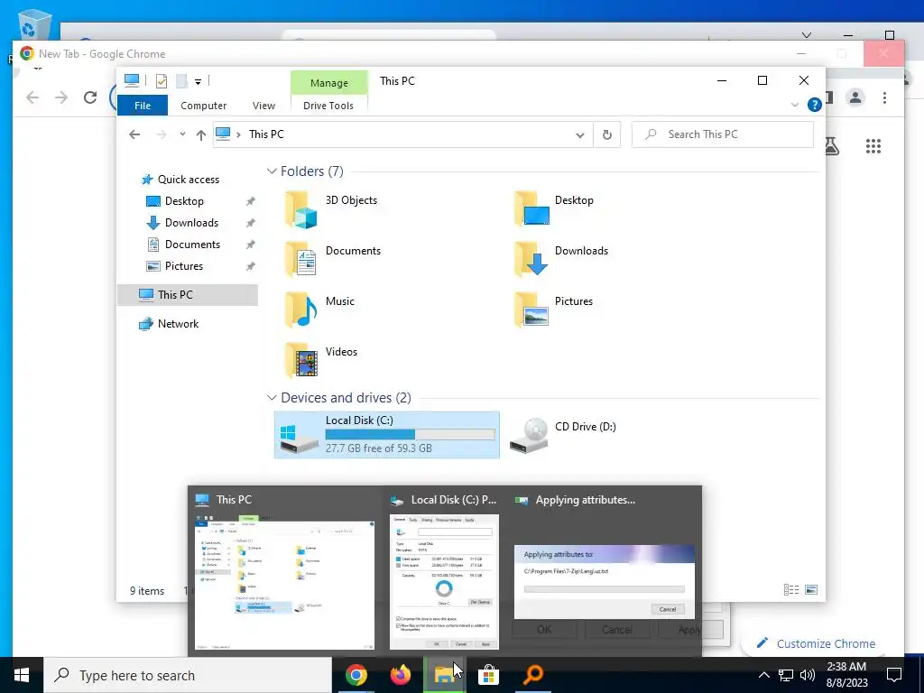Click the Chrome taskbar icon
The height and width of the screenshot is (693, 924).
[x=356, y=675]
